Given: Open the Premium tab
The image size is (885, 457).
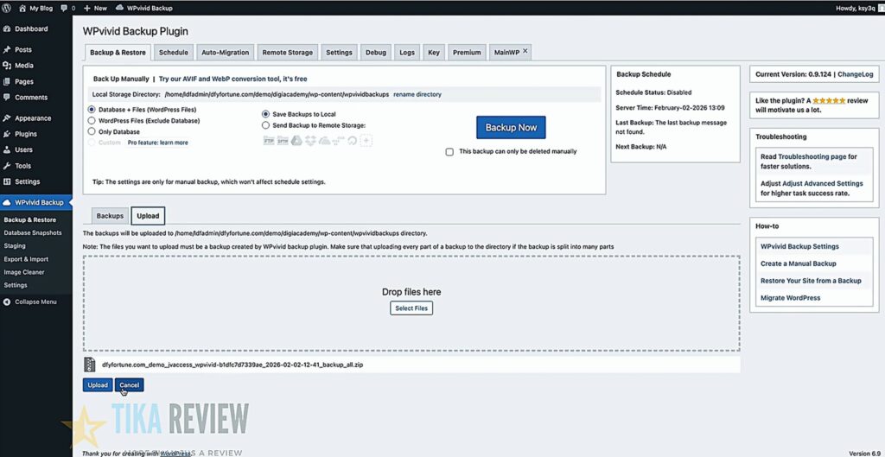Looking at the screenshot, I should (x=467, y=53).
